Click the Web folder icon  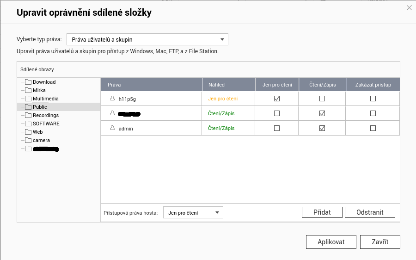pos(28,132)
